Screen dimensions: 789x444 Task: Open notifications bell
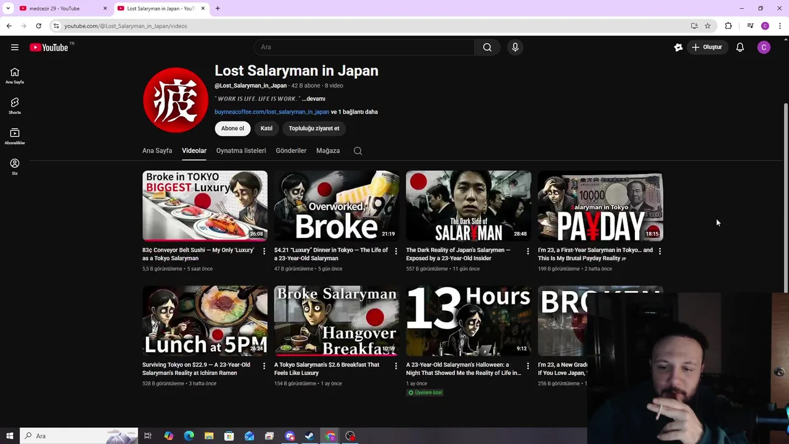(740, 47)
